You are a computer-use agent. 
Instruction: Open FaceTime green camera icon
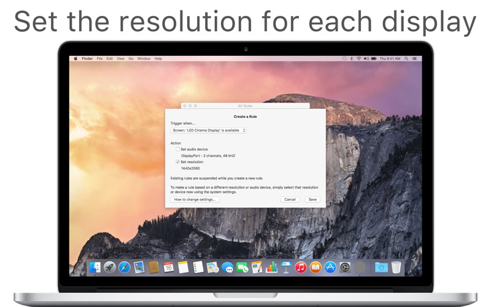coord(242,267)
